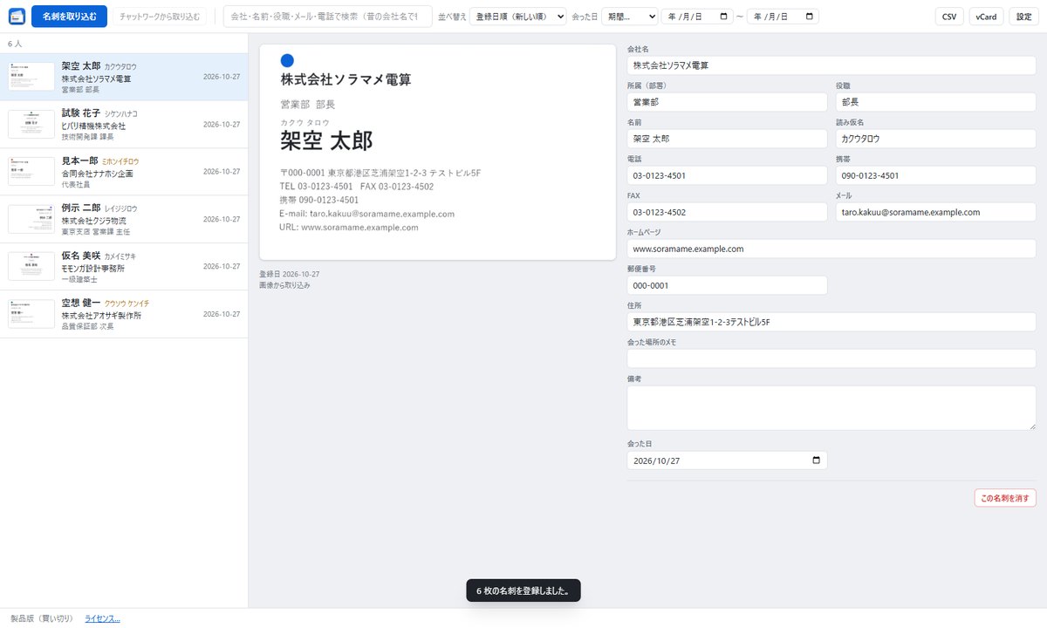Click the 6 枚の名刺を登録しました。 toast message

(x=523, y=590)
